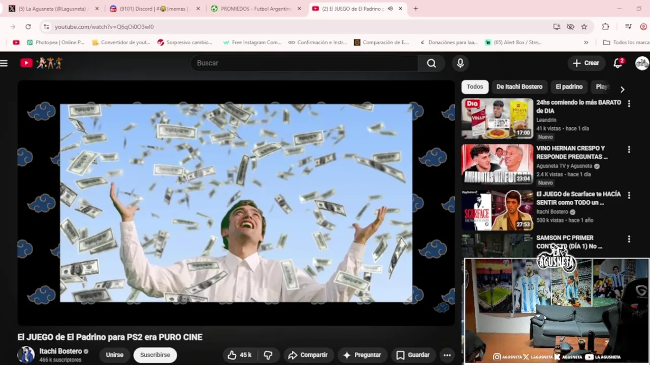Open the Sorpresivo cambio... bookmark
The width and height of the screenshot is (650, 365).
pos(185,43)
